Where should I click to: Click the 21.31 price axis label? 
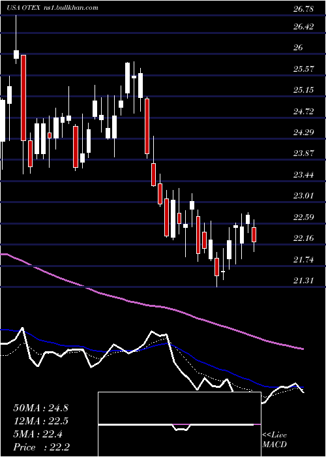[x=303, y=281]
